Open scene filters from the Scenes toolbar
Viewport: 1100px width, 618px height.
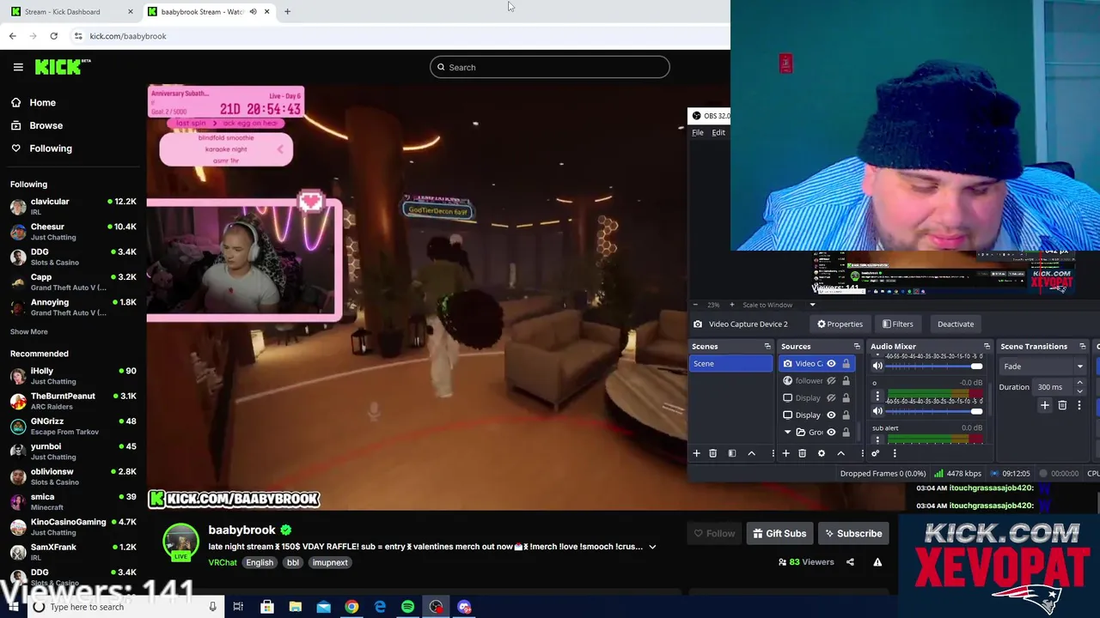732,453
